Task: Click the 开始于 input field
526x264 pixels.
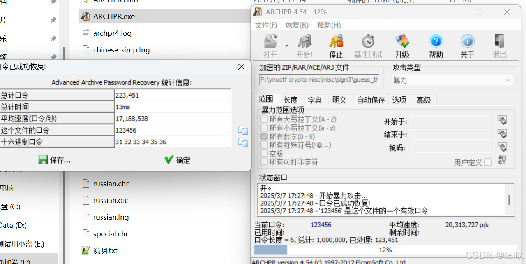Action: pos(450,121)
